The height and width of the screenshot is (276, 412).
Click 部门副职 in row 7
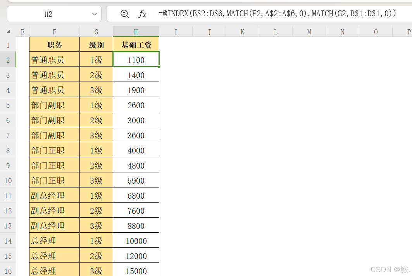(54, 135)
